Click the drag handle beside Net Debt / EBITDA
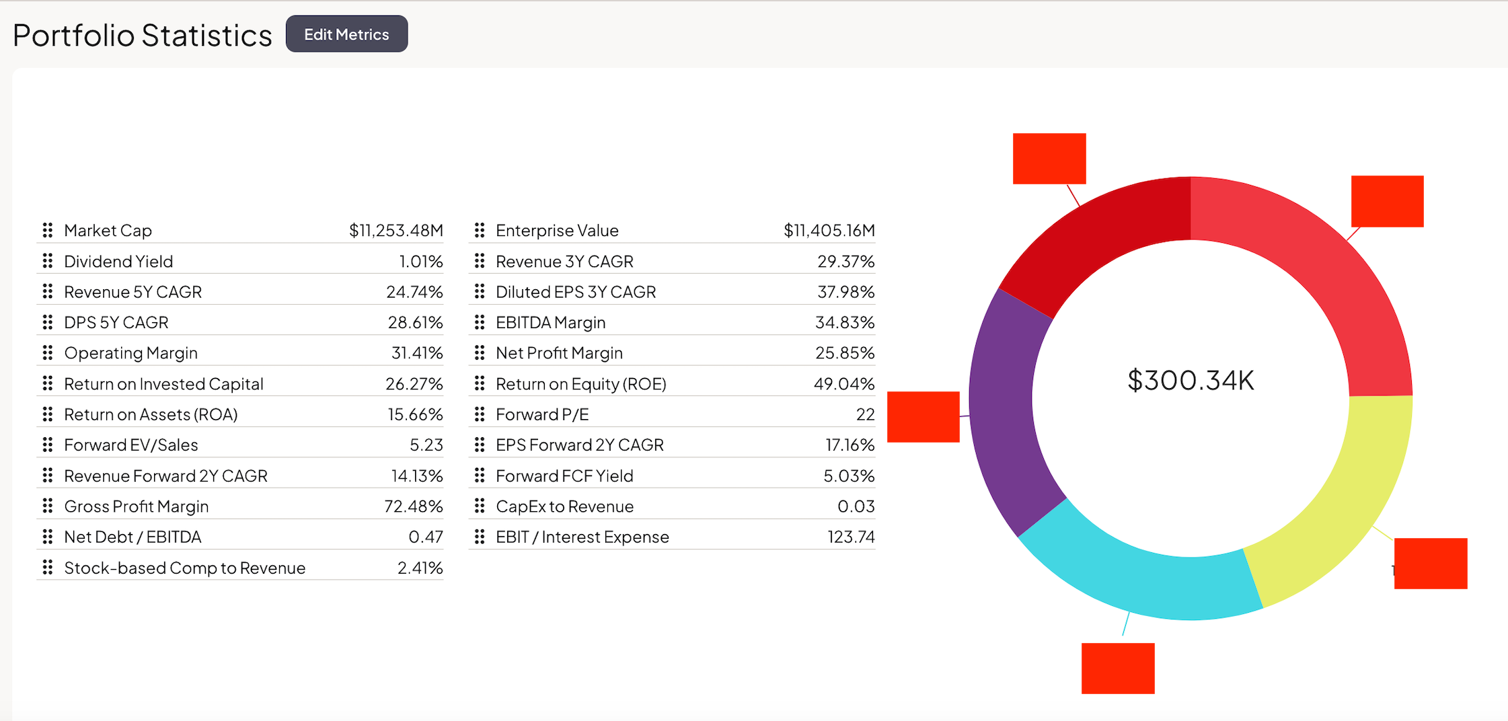Screen dimensions: 1508x721 point(48,537)
